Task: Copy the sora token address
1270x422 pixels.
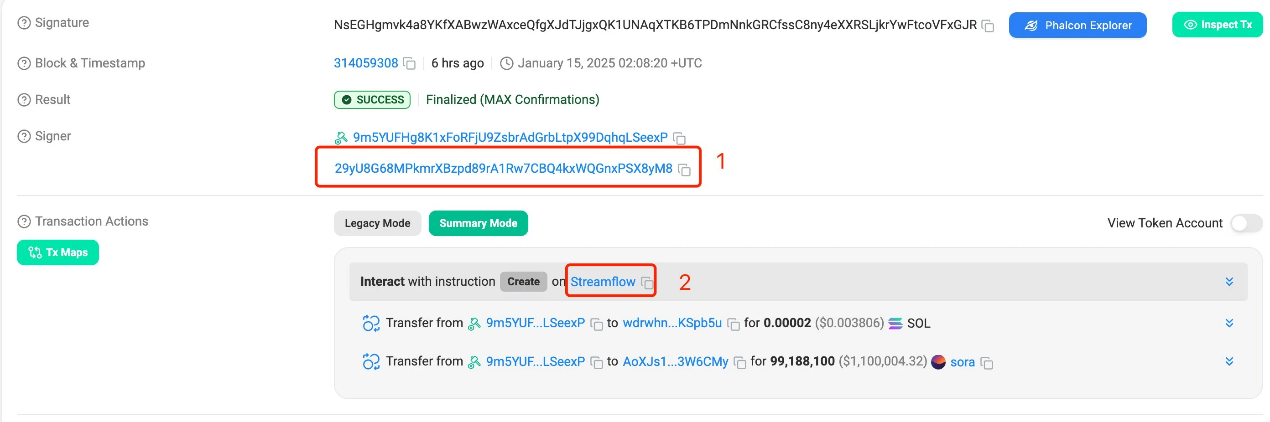Action: click(x=987, y=363)
